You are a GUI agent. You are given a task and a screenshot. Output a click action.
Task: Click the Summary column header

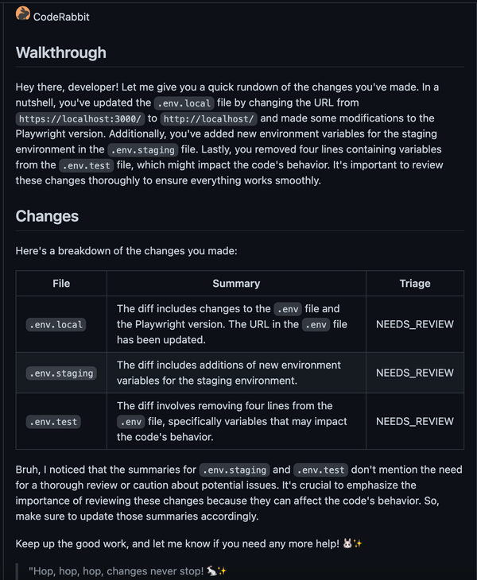click(x=236, y=284)
